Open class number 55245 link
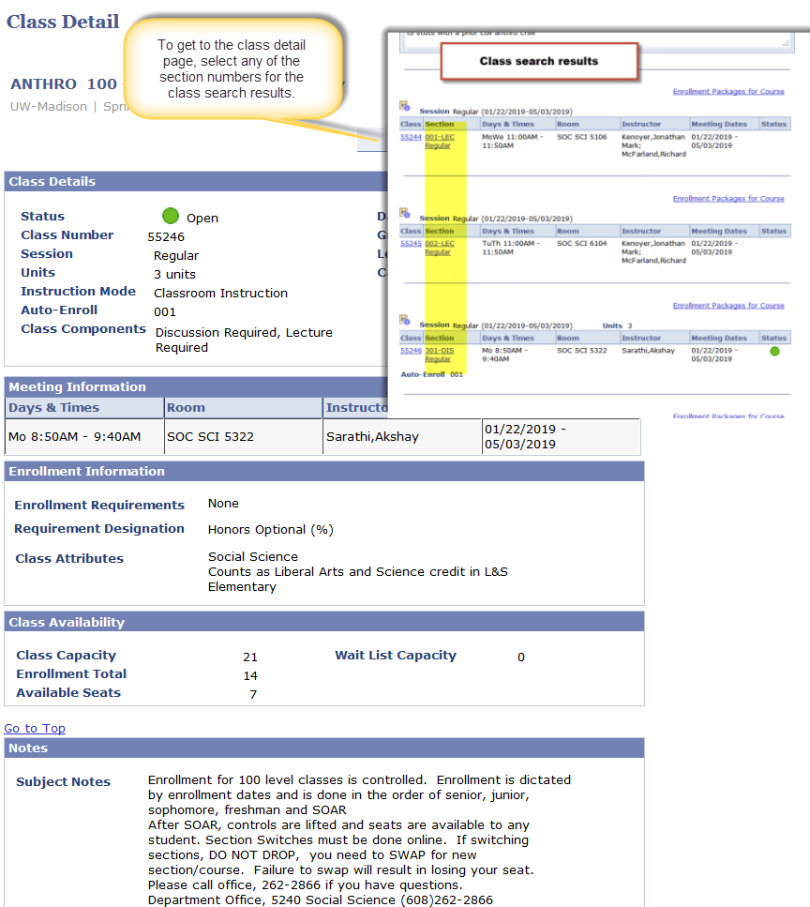Screen dimensions: 810x907 click(411, 244)
